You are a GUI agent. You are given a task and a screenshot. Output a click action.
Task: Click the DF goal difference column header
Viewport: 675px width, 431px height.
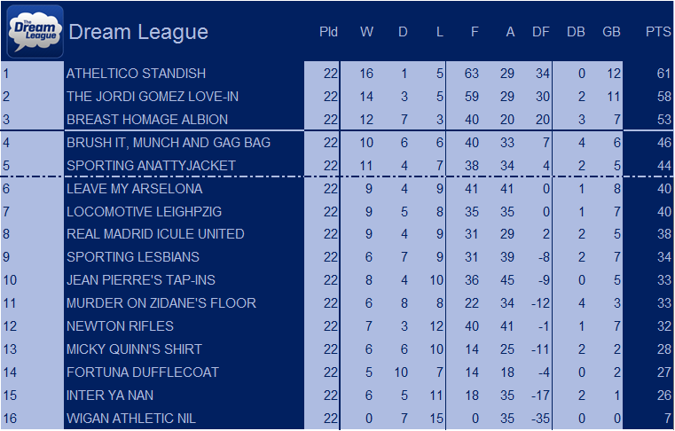(541, 32)
